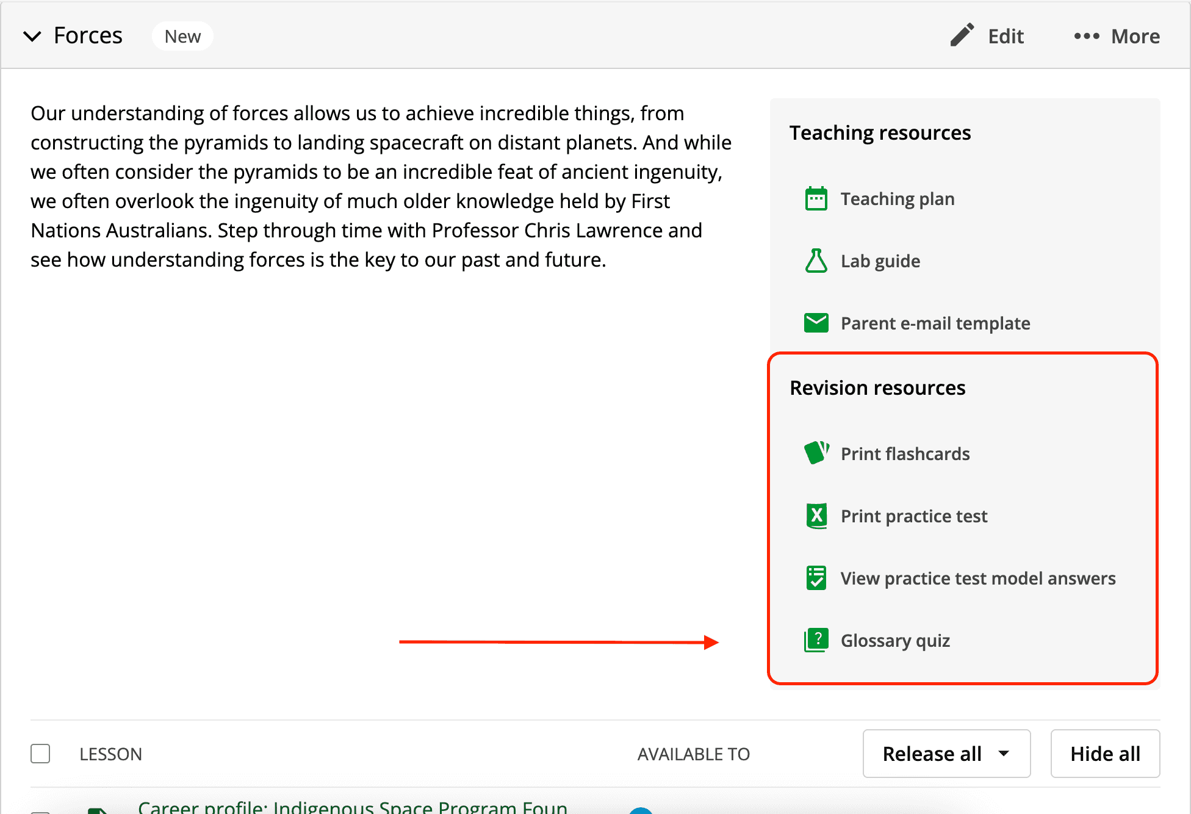Open the Teaching plan link
Image resolution: width=1191 pixels, height=814 pixels.
click(898, 199)
